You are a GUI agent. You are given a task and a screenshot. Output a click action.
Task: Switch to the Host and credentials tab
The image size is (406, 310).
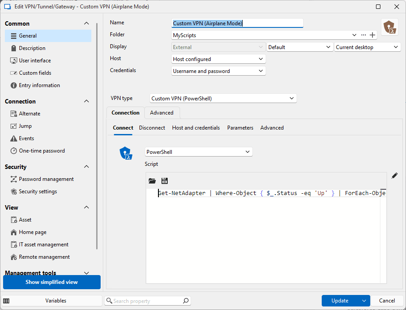click(x=196, y=128)
